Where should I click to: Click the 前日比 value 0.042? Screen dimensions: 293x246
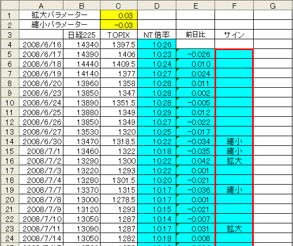click(196, 161)
